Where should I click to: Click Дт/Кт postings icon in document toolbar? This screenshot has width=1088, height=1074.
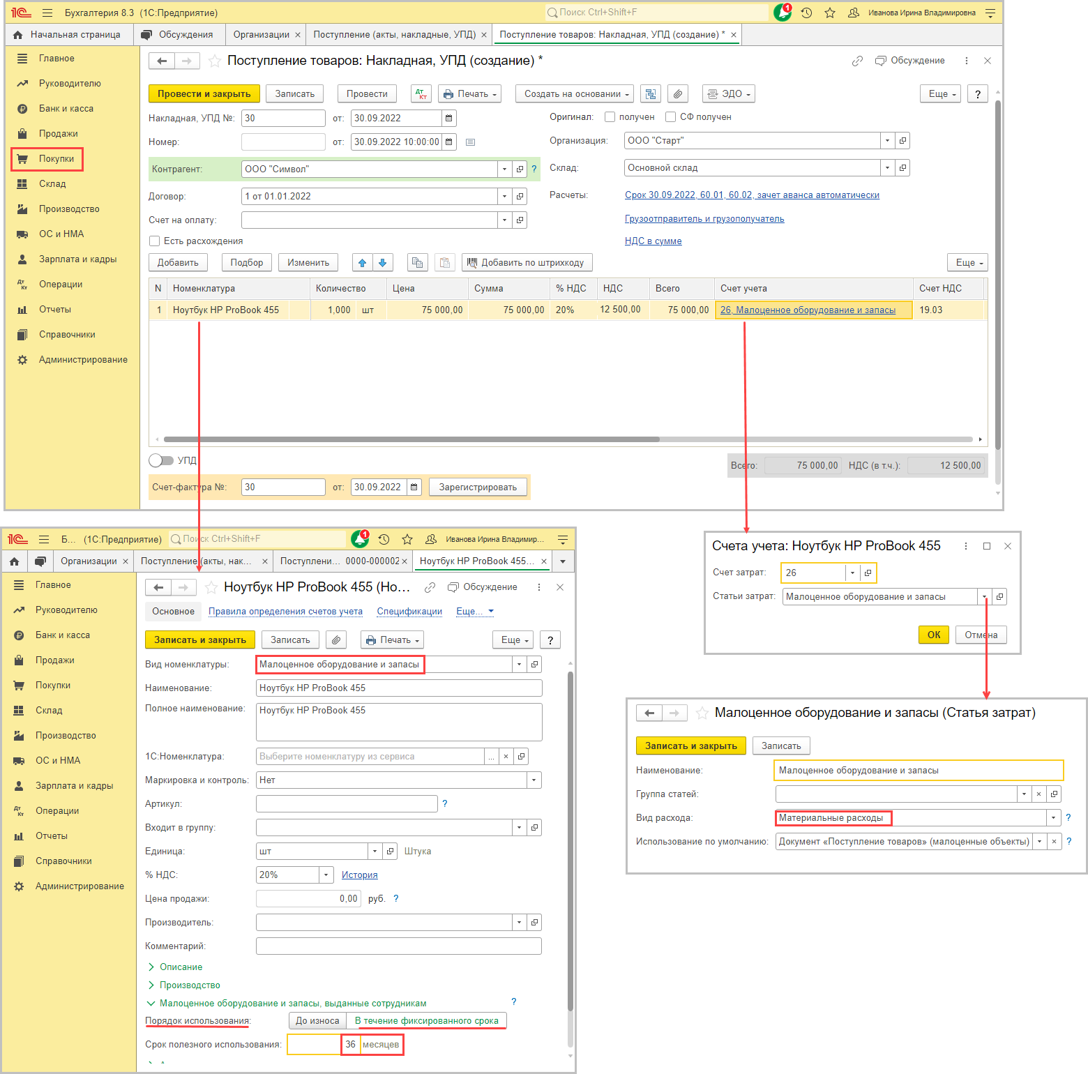click(421, 94)
